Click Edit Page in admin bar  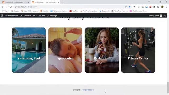point(52,16)
